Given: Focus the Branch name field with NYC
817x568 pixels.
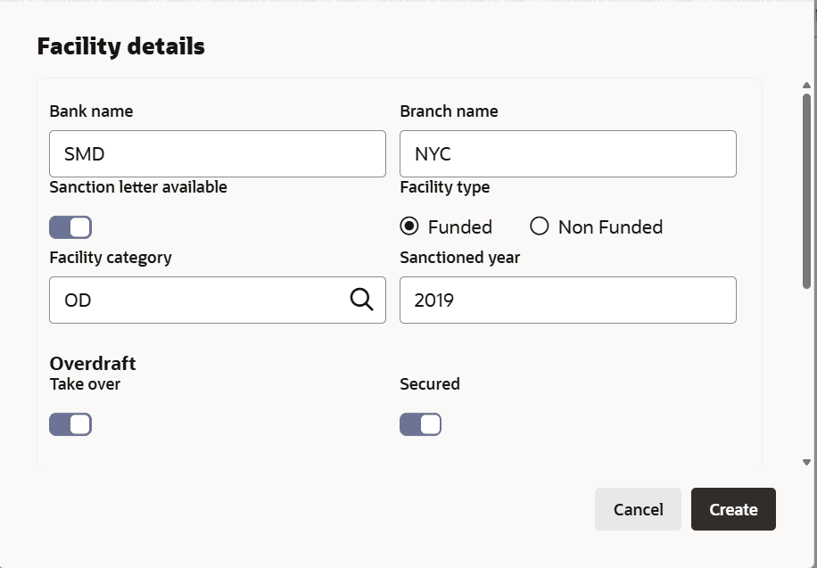Looking at the screenshot, I should (567, 154).
